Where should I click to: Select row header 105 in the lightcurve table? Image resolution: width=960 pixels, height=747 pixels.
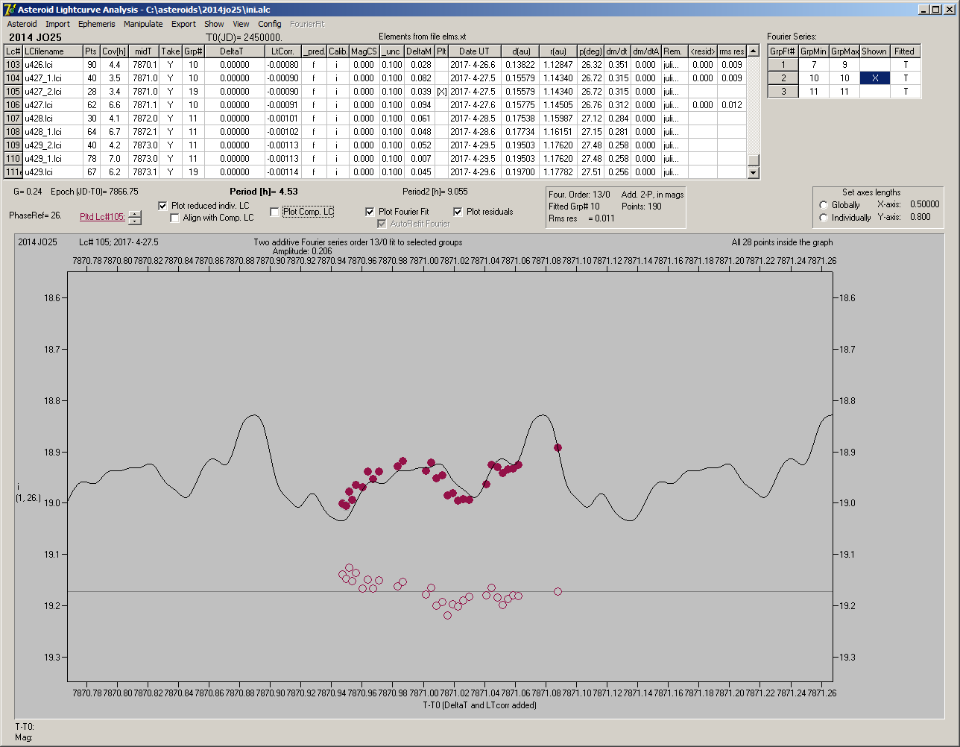(13, 92)
